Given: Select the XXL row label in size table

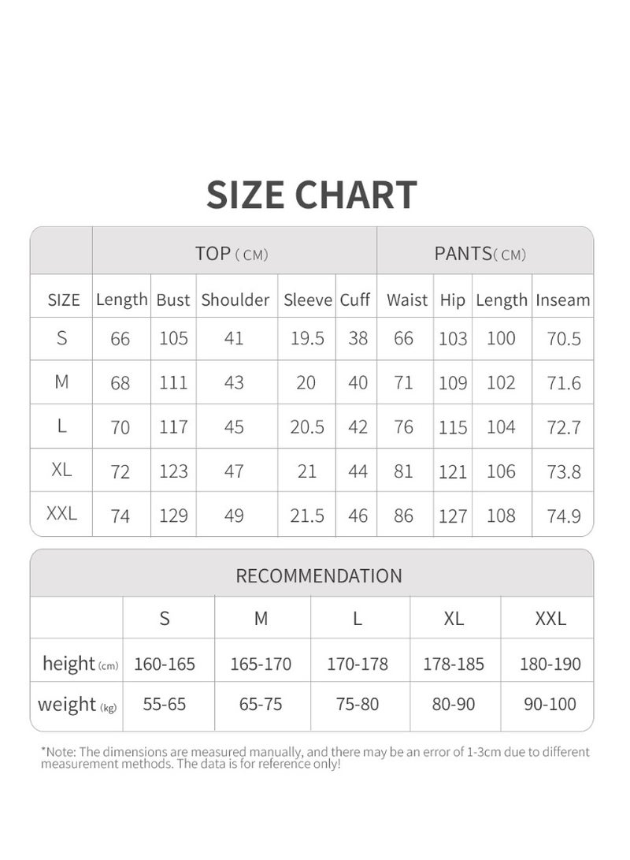Looking at the screenshot, I should [61, 513].
